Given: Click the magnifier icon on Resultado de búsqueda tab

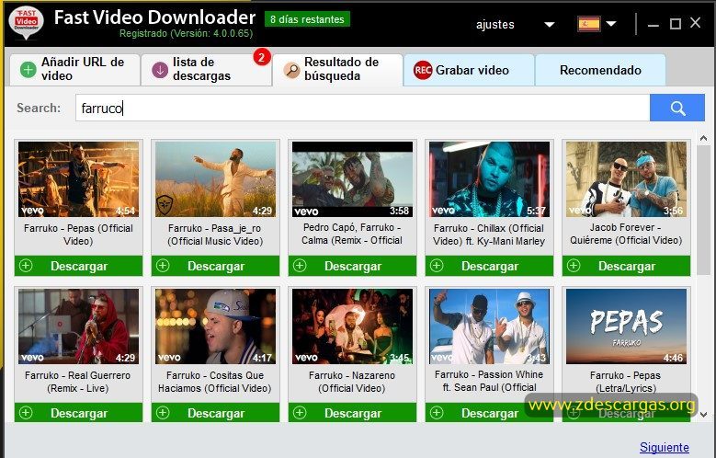Looking at the screenshot, I should (x=291, y=70).
